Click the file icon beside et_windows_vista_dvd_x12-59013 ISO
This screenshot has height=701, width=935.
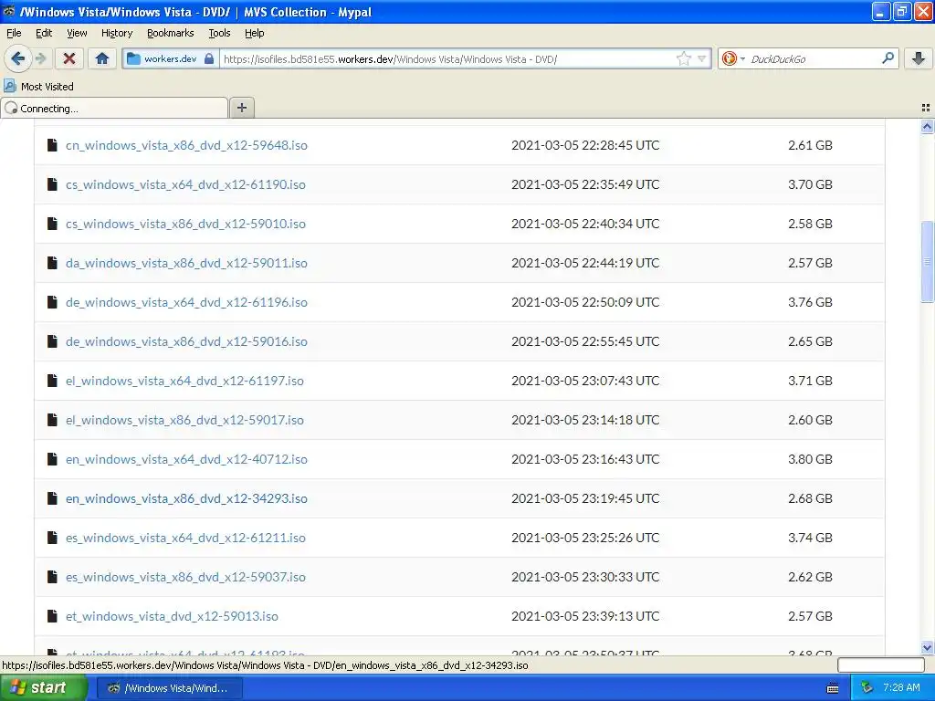tap(52, 616)
